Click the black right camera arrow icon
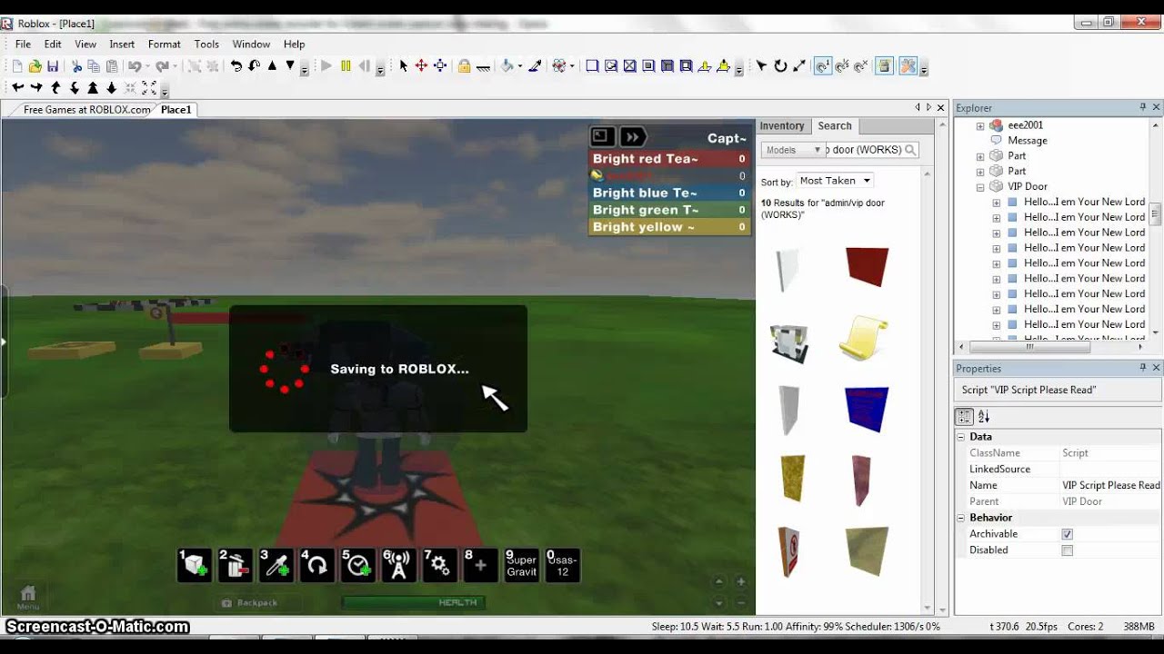1164x654 pixels. point(36,88)
